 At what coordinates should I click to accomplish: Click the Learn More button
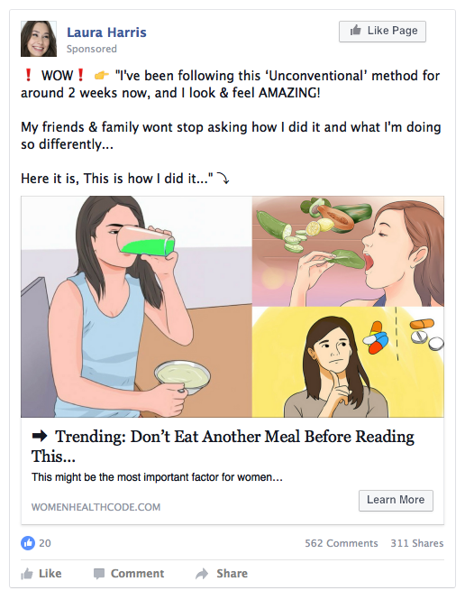pos(396,500)
